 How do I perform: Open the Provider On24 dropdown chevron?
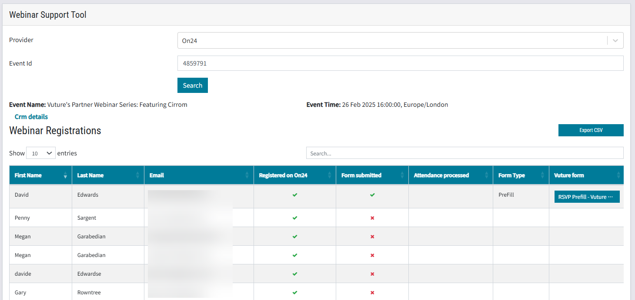click(x=615, y=40)
